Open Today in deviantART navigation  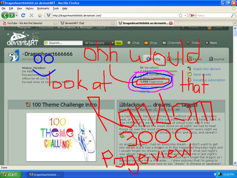coord(194,43)
